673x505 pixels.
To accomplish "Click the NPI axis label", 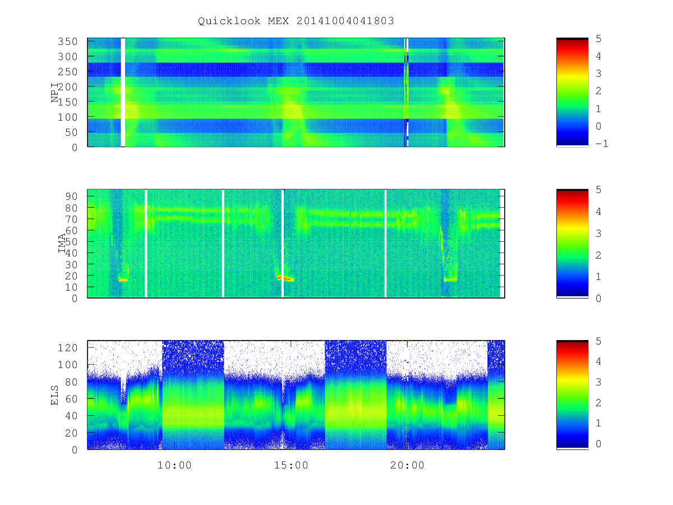I will 55,93.
